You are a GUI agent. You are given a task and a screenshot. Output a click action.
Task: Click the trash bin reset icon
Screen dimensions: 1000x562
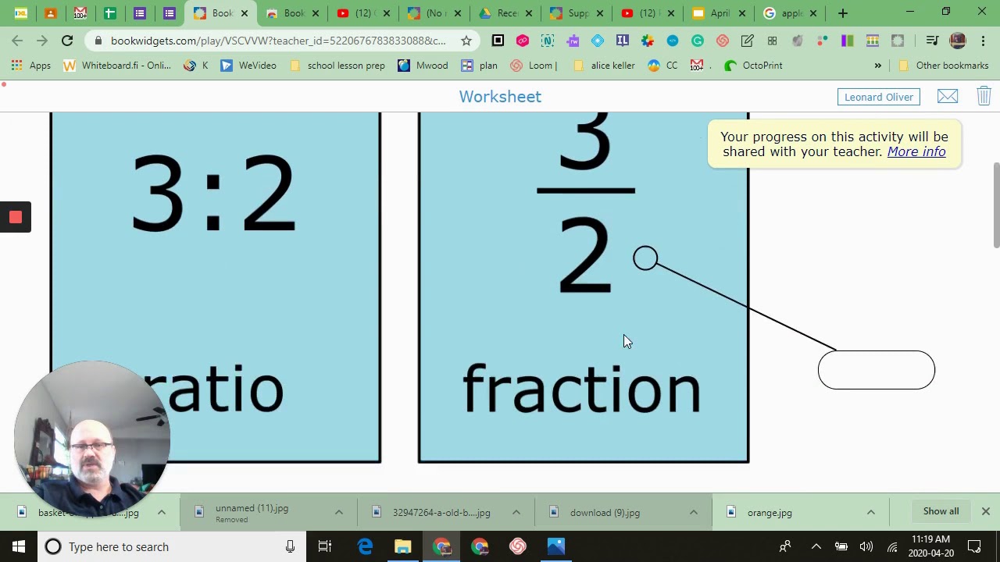(984, 96)
